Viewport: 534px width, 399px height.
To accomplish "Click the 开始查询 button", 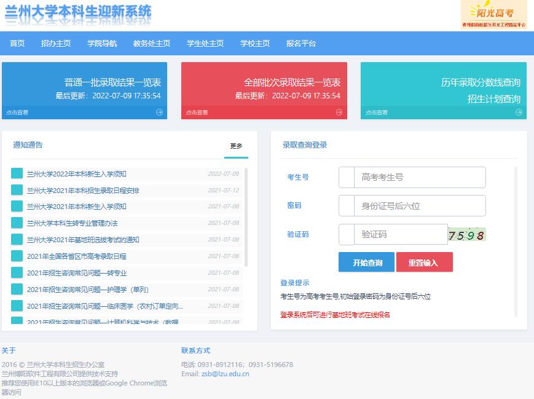I will (366, 262).
